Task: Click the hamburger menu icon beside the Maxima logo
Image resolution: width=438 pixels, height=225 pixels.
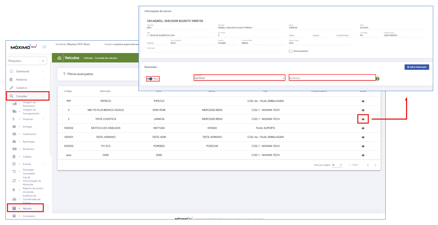Action: tap(44, 47)
